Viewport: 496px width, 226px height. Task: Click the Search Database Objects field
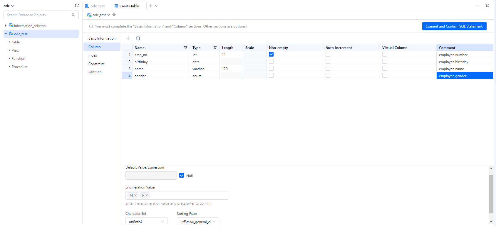click(38, 15)
